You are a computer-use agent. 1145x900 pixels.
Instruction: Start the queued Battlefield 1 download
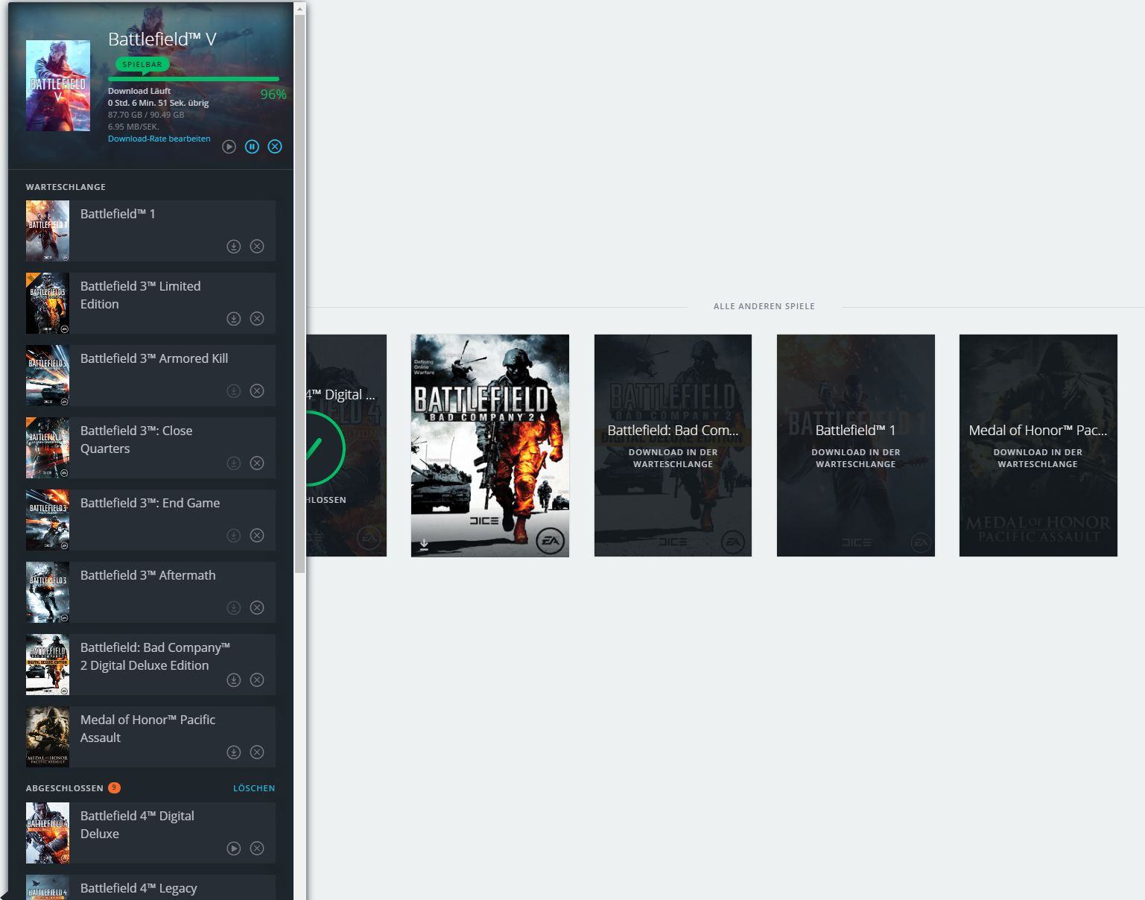coord(234,247)
